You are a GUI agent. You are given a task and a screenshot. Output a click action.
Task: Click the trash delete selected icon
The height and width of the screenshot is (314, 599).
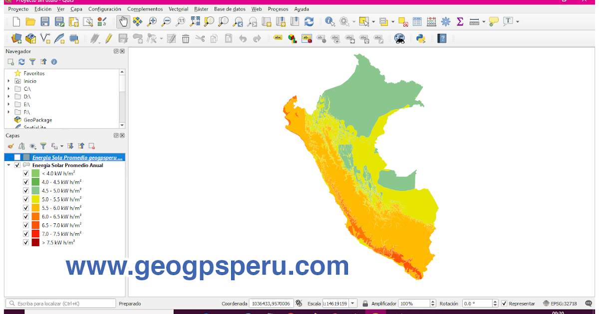coord(186,38)
